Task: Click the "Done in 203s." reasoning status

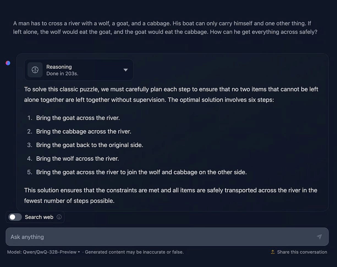Action: pos(62,74)
